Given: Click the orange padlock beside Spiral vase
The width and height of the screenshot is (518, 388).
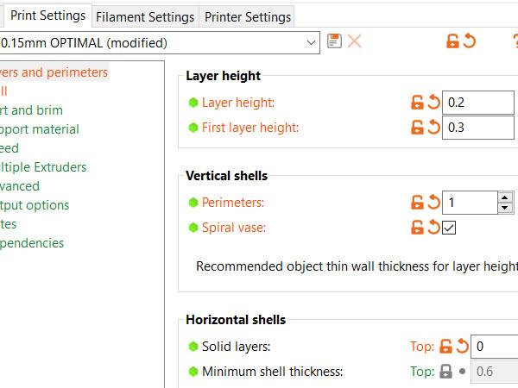Looking at the screenshot, I should tap(417, 228).
